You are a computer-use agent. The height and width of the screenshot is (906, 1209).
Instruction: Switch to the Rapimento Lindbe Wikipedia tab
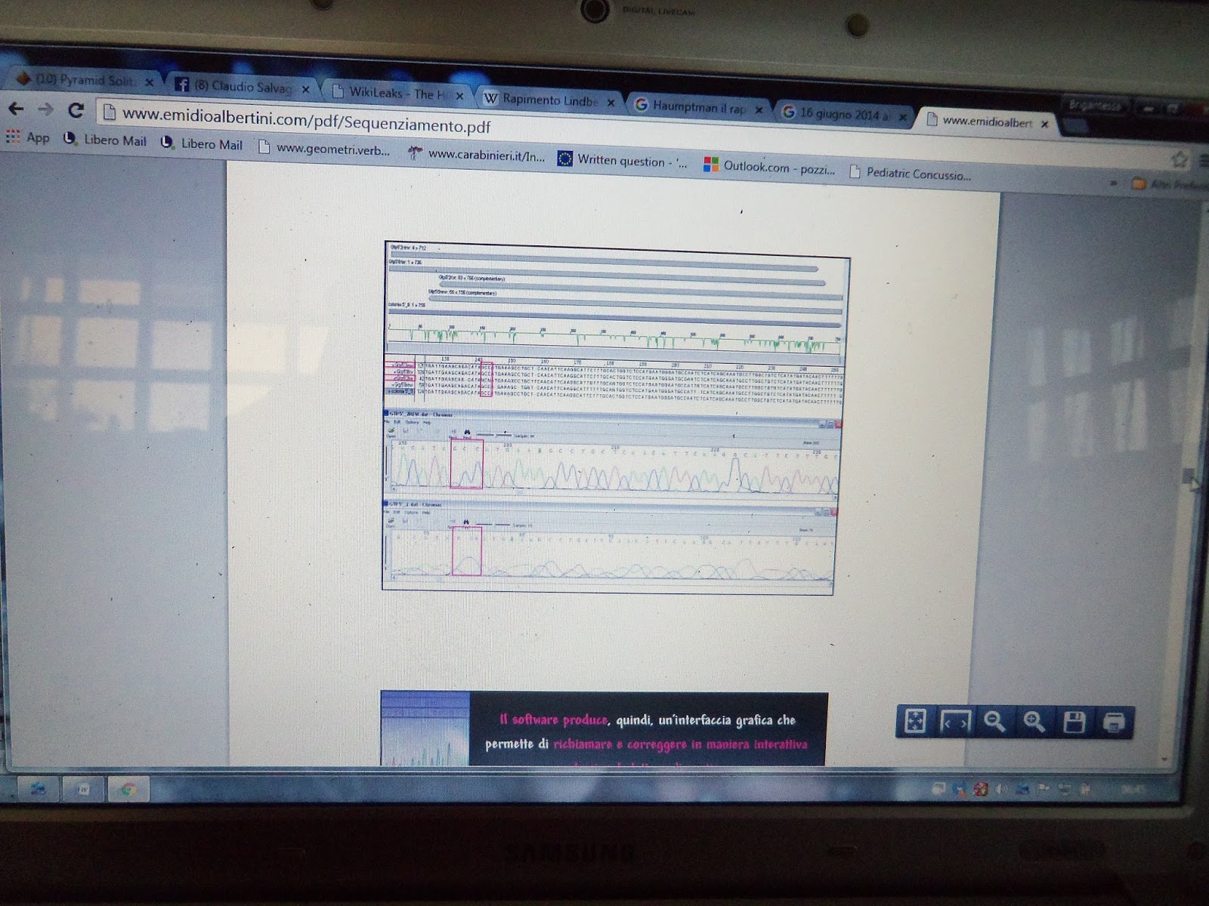(551, 100)
